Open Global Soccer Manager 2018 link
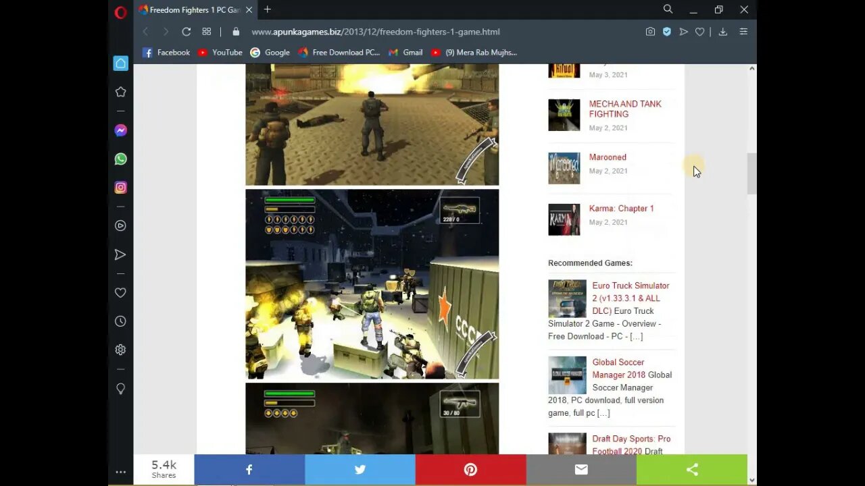The image size is (865, 486). [618, 369]
